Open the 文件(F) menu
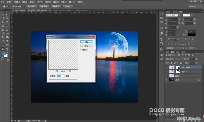204x122 pixels. [9, 2]
